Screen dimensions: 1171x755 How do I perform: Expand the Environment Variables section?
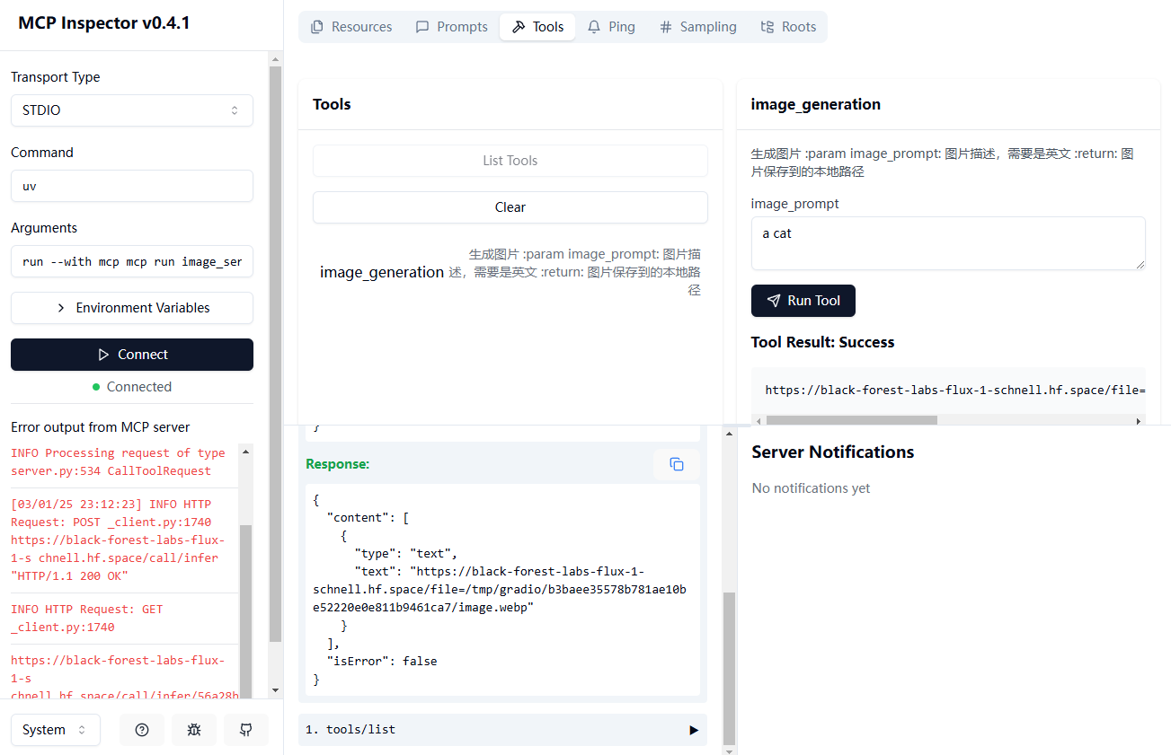click(132, 308)
